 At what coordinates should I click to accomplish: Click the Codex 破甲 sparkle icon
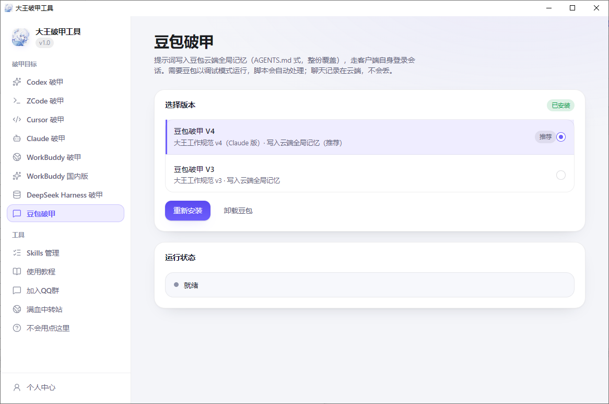point(17,82)
